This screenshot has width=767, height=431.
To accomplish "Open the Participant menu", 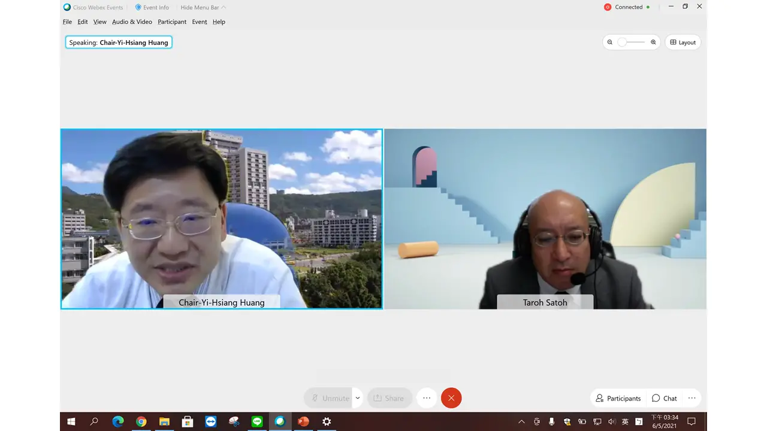I will pyautogui.click(x=172, y=22).
